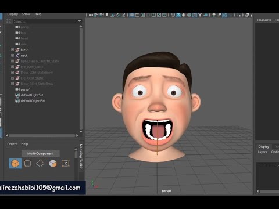The height and width of the screenshot is (209, 279).
Task: Click the Screen Space Ambient Occlusion icon
Action: (214, 15)
